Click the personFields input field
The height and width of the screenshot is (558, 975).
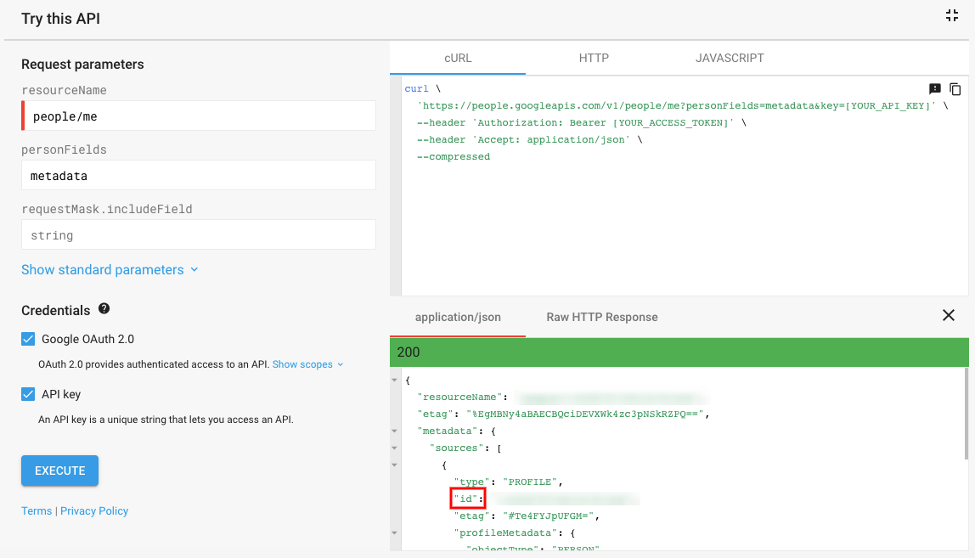[x=199, y=176]
